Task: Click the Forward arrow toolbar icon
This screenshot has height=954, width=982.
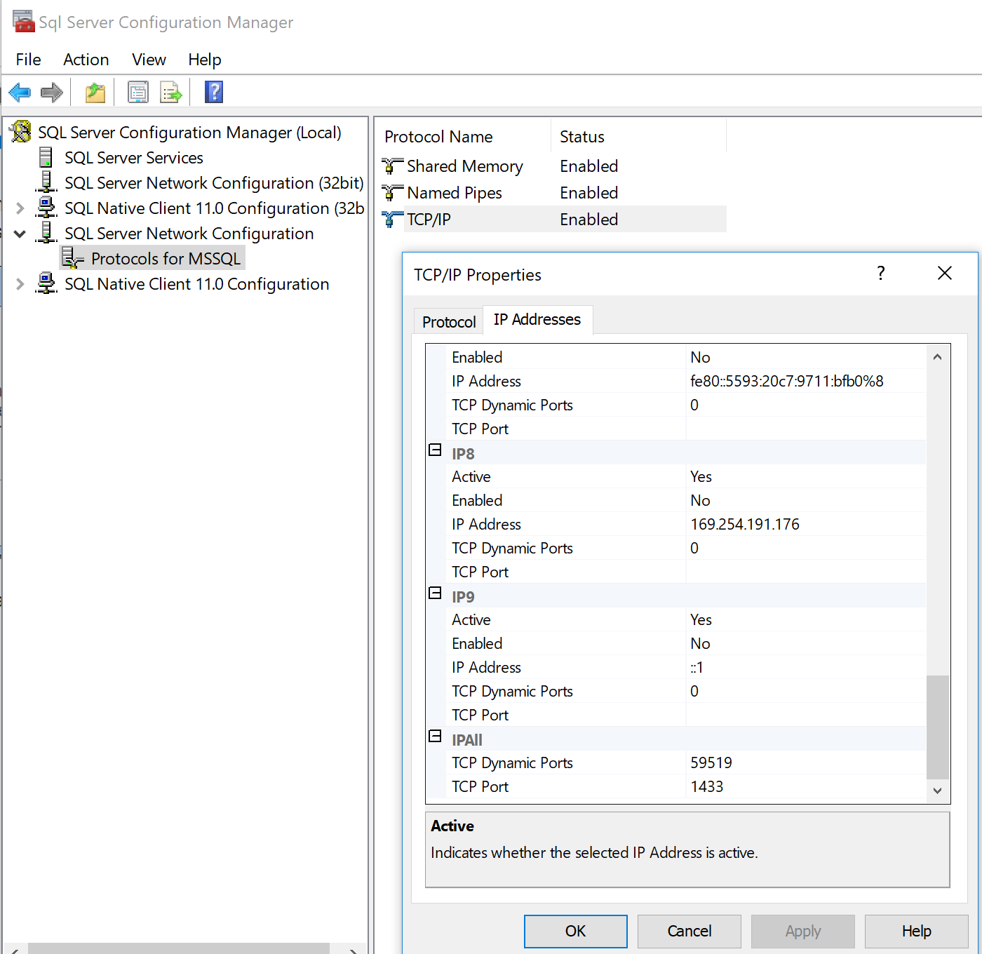Action: click(52, 92)
